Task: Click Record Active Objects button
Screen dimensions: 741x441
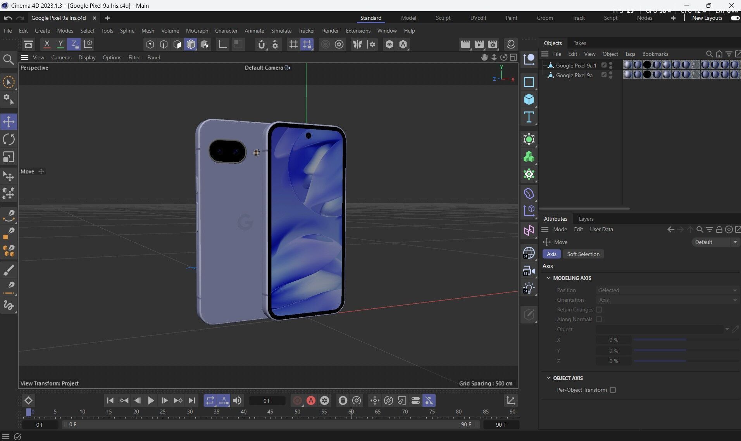Action: click(297, 401)
